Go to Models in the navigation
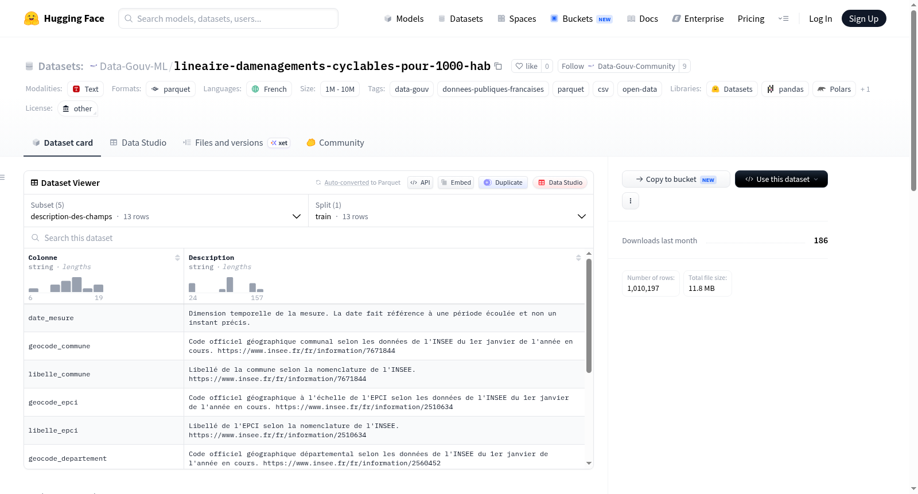The width and height of the screenshot is (918, 494). (403, 18)
